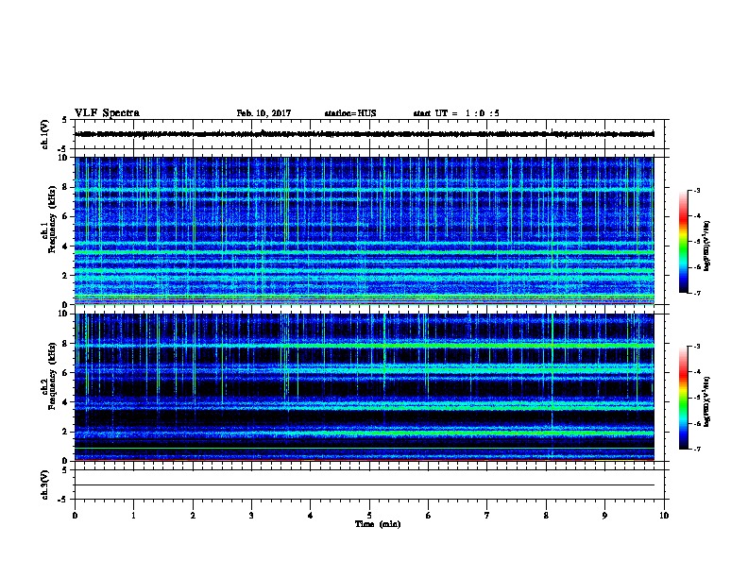Click the 8 kHz tick on ch.1 frequency axis
The height and width of the screenshot is (578, 748).
pos(65,187)
